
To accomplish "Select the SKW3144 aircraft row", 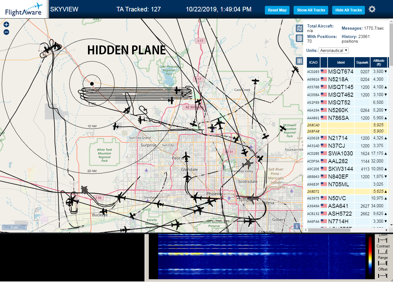I will coord(347,169).
